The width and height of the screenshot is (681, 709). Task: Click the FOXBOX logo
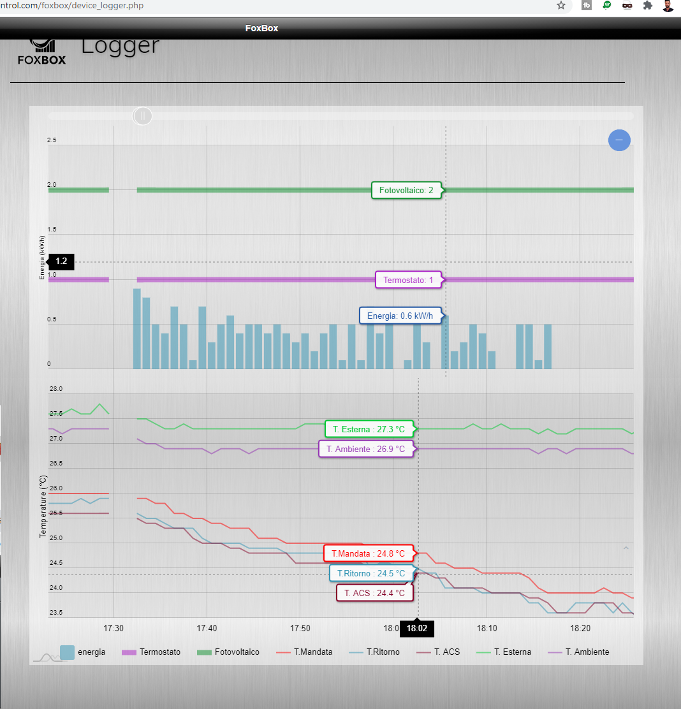click(42, 52)
